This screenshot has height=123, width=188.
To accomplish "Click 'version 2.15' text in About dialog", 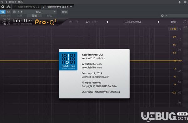I will coord(88,58).
